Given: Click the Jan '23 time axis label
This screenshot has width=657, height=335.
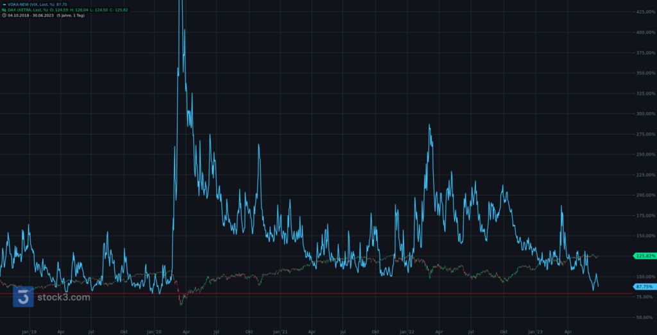Looking at the screenshot, I should (x=535, y=332).
